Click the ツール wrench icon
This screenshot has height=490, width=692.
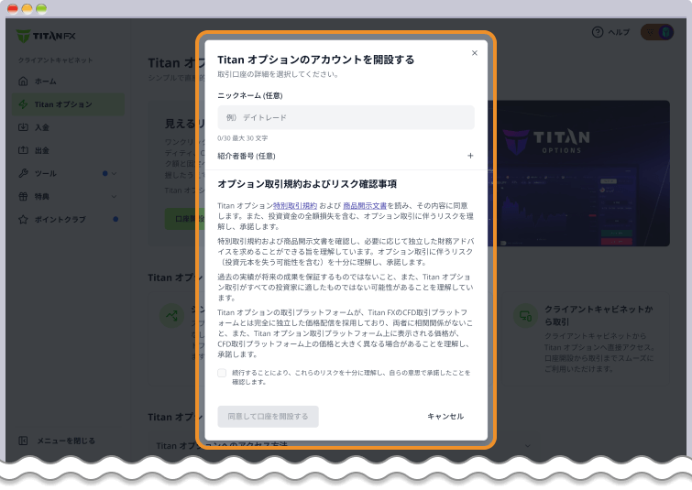[24, 173]
